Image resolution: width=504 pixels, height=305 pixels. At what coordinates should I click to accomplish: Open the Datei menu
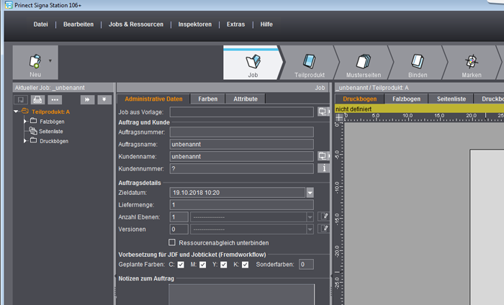(40, 24)
